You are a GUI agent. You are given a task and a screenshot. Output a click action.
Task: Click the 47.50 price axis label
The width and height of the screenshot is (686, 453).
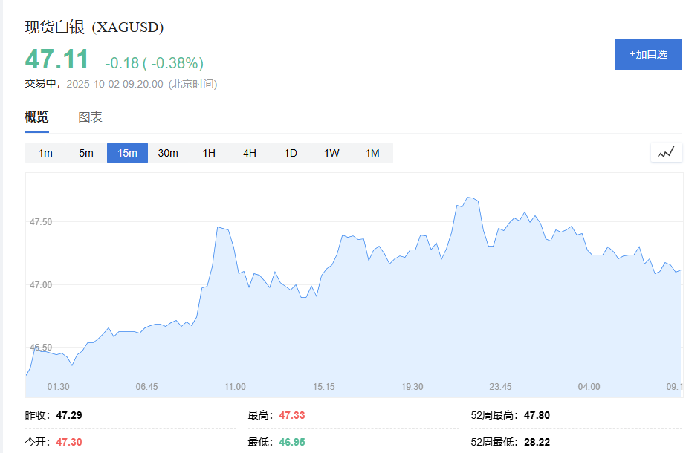41,222
